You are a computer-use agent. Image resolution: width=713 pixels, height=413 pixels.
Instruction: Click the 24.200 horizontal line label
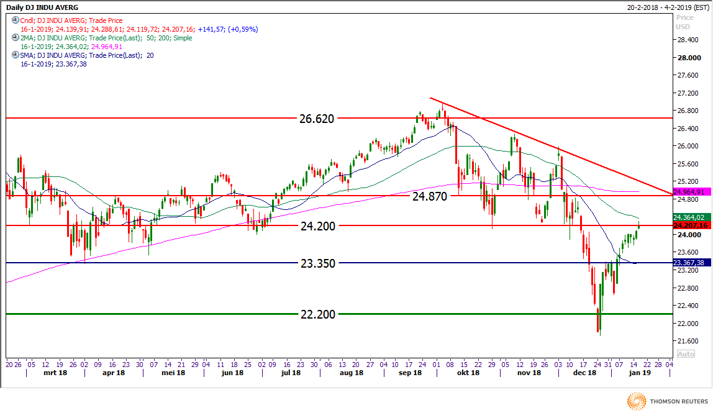pos(317,226)
